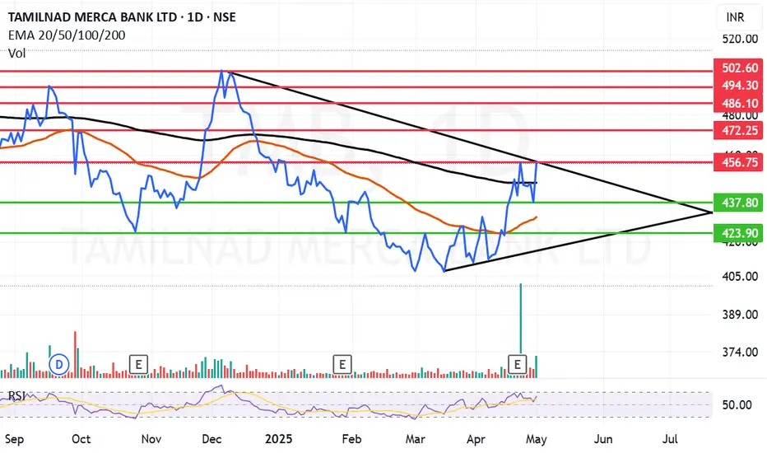Click the 472.25 price level label
Image resolution: width=767 pixels, height=453 pixels.
[x=738, y=131]
